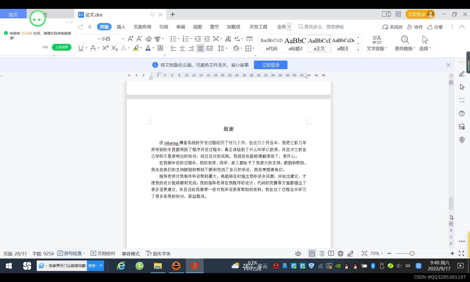Expand the styles gallery list
Viewport: 470px width, 282px height.
(358, 50)
